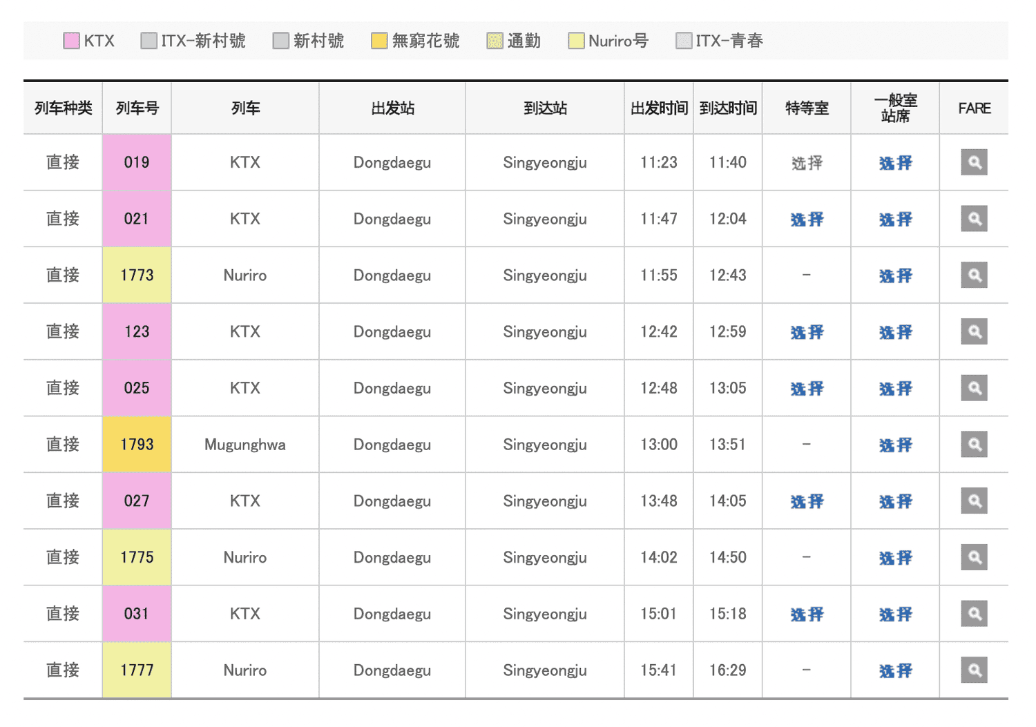
Task: Select general seat for Nuriro 1777
Action: click(895, 670)
